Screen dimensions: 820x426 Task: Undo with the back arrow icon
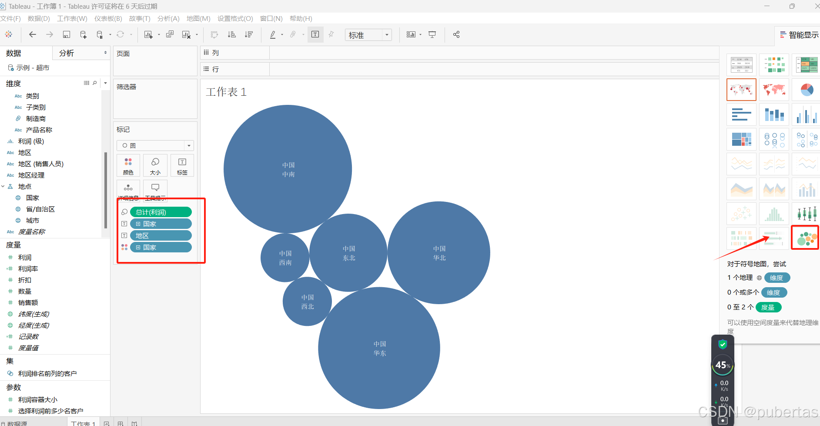click(x=33, y=34)
